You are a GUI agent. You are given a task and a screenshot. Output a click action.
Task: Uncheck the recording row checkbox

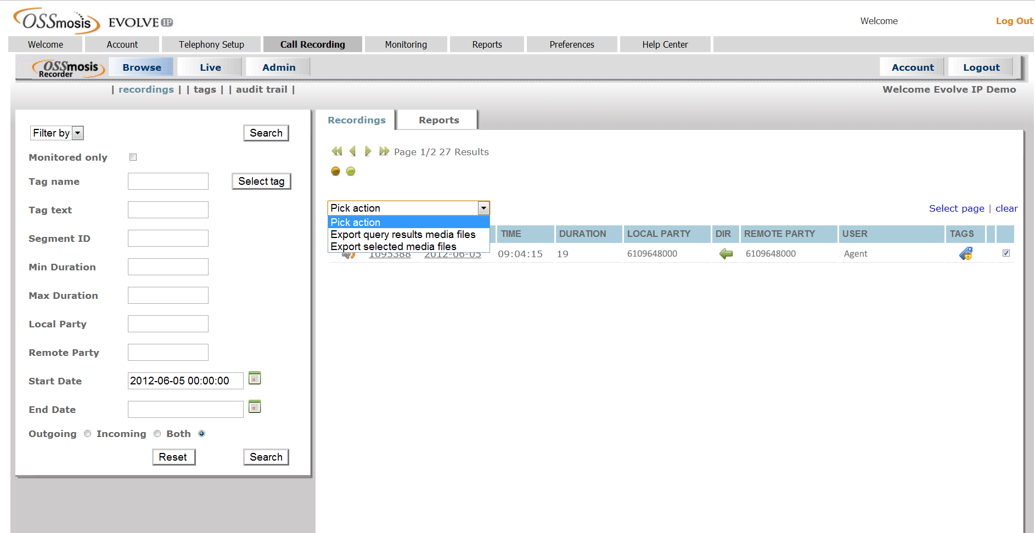point(1006,253)
